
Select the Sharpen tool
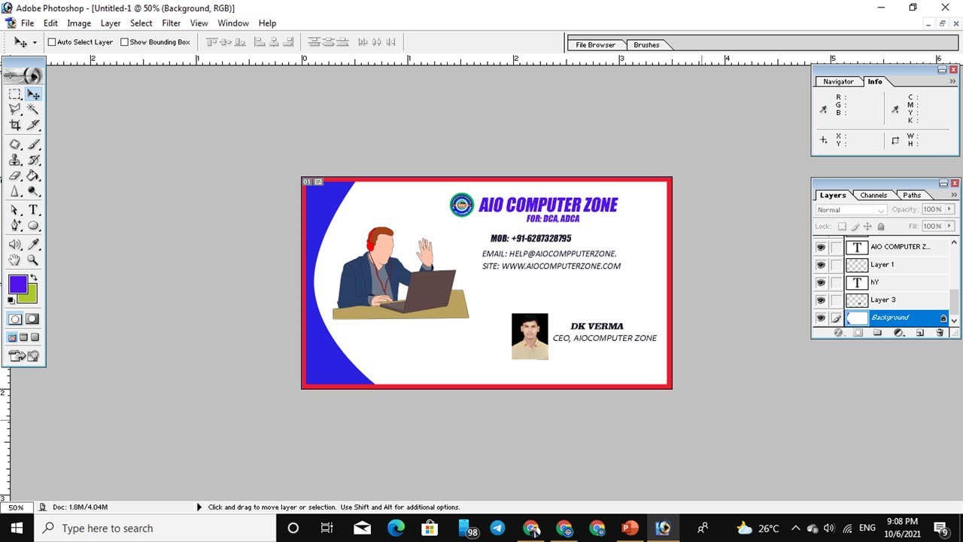[14, 191]
